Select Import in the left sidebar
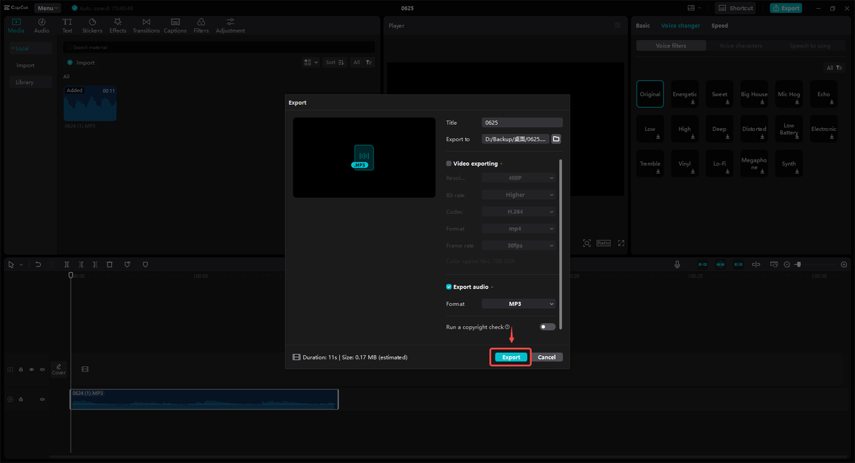 point(25,65)
